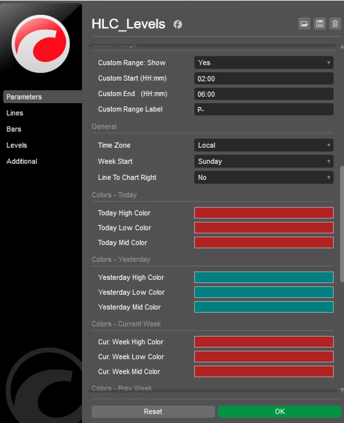Viewport: 344px width, 423px height.
Task: Click the Custom Start time field
Action: [x=264, y=79]
